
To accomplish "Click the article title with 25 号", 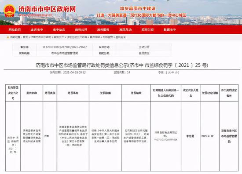I will 122,65.
